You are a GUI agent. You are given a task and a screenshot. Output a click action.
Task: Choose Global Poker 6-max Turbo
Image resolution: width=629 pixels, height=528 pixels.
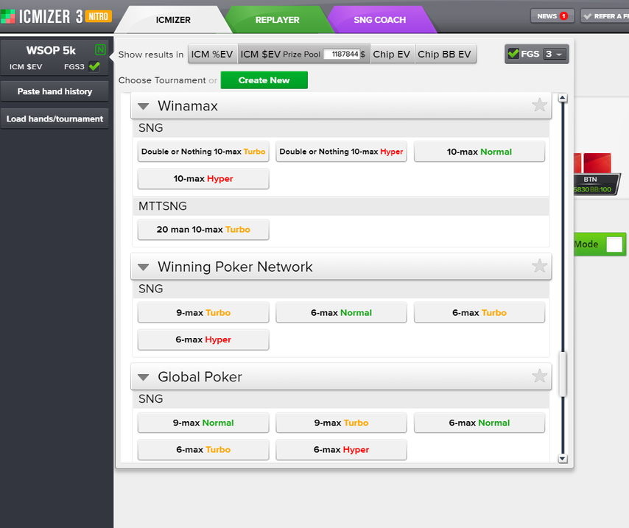pos(203,450)
